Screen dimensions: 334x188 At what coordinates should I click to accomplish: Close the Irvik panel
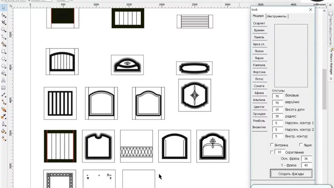point(311,10)
